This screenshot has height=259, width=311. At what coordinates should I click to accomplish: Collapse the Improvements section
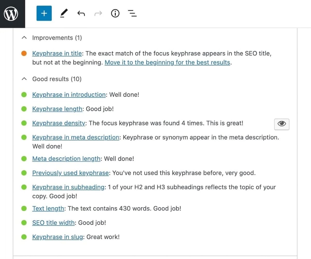24,38
